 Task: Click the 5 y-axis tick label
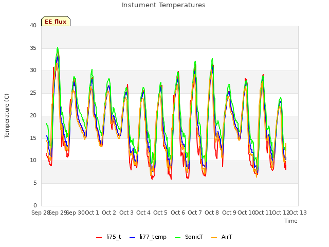(35, 183)
